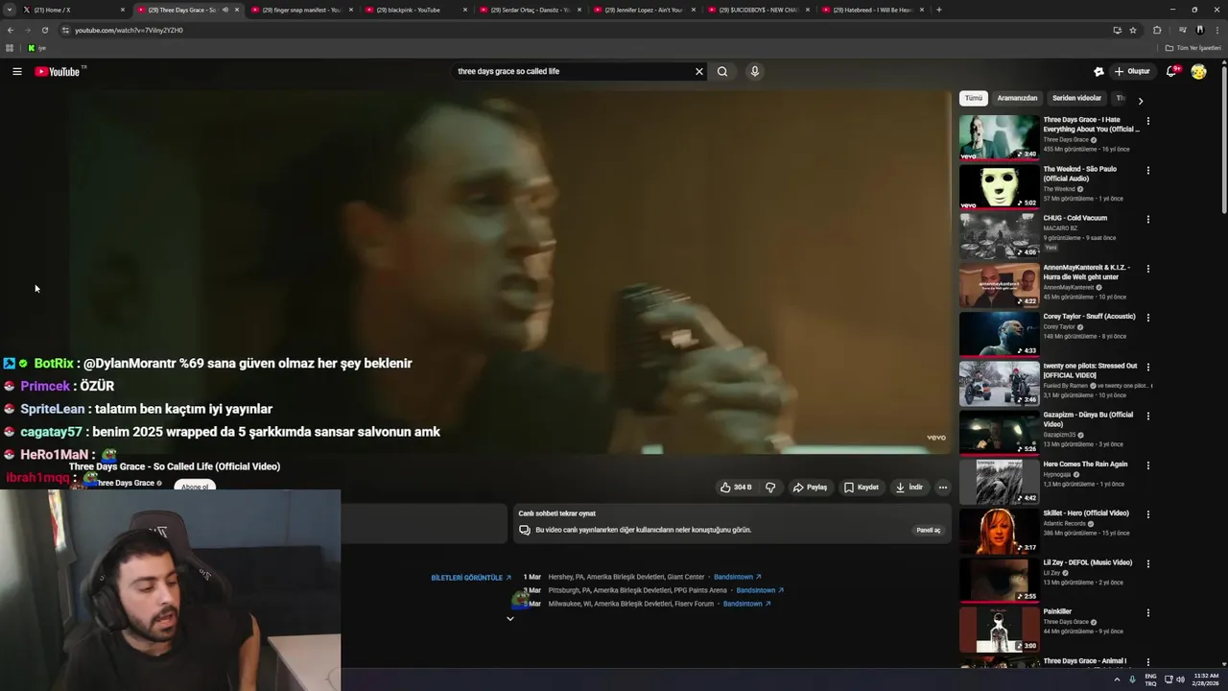
Task: Open options for I Hate Everything About You
Action: pos(1148,121)
